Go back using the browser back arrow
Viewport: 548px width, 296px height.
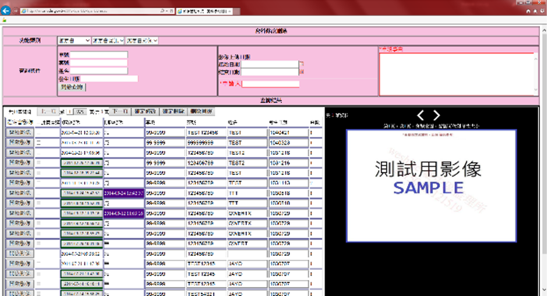point(6,11)
